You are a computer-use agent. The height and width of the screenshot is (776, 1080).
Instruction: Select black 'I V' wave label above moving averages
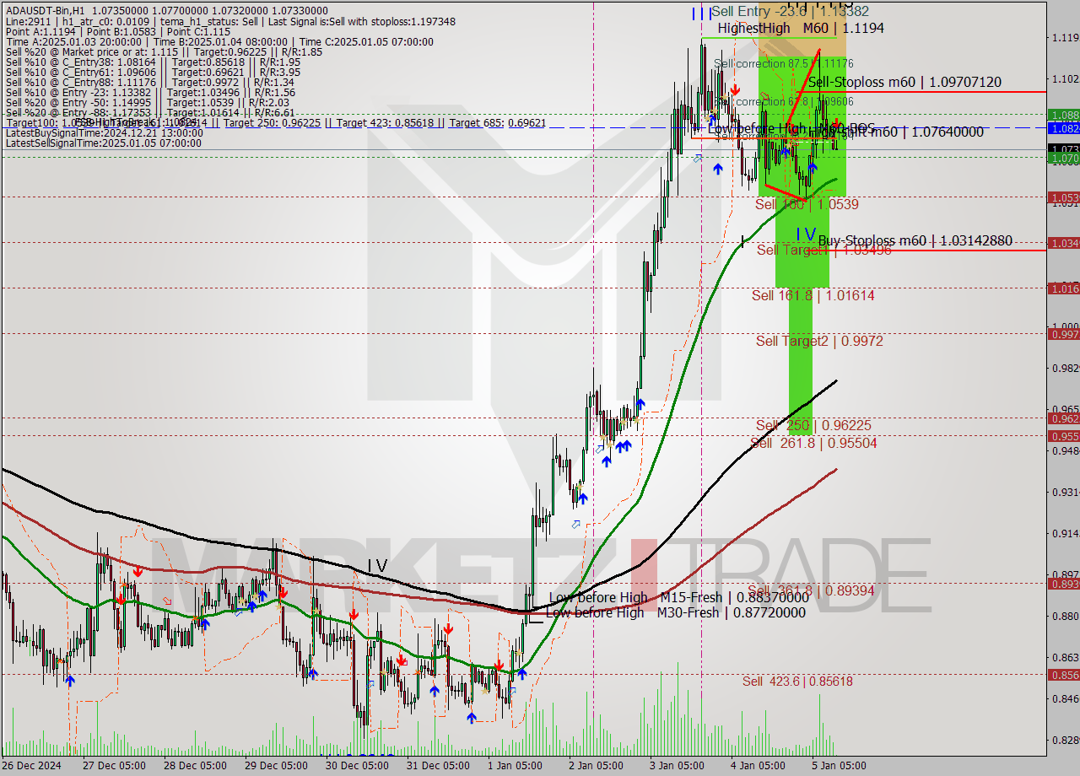[376, 566]
